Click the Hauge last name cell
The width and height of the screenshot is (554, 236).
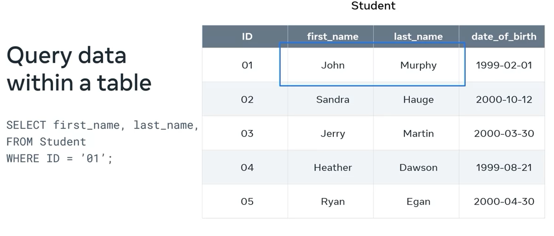coord(418,99)
